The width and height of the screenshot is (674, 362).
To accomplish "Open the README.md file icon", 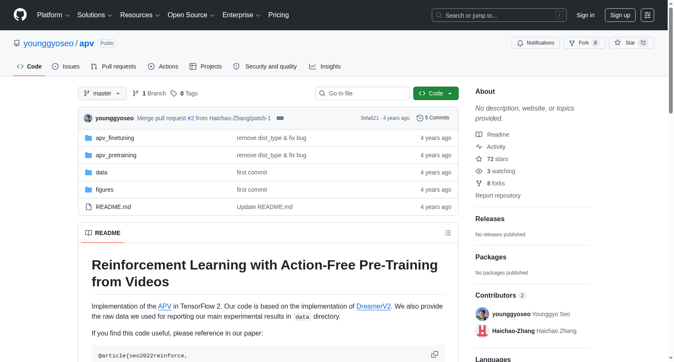I will (88, 207).
